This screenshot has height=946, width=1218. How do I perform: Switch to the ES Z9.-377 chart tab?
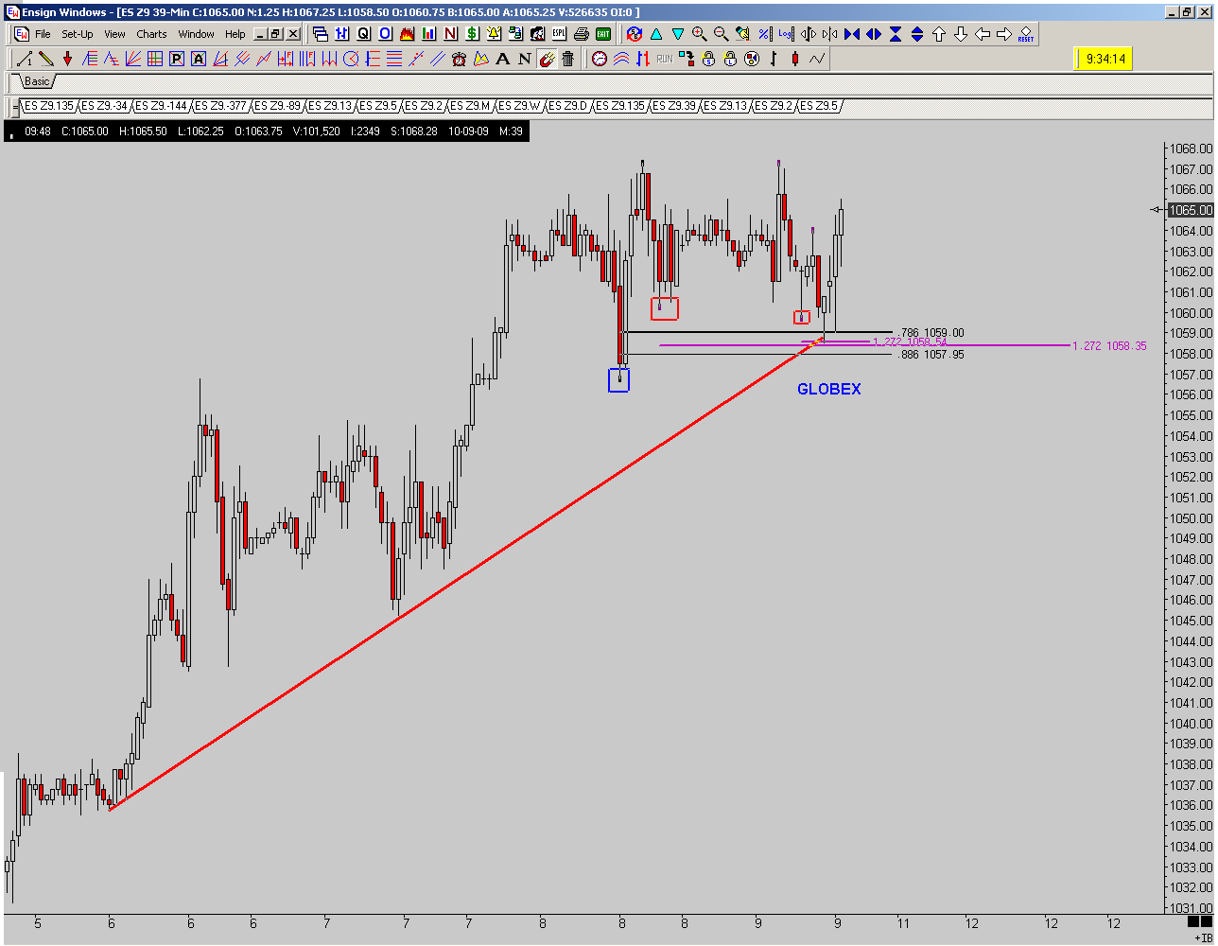221,106
